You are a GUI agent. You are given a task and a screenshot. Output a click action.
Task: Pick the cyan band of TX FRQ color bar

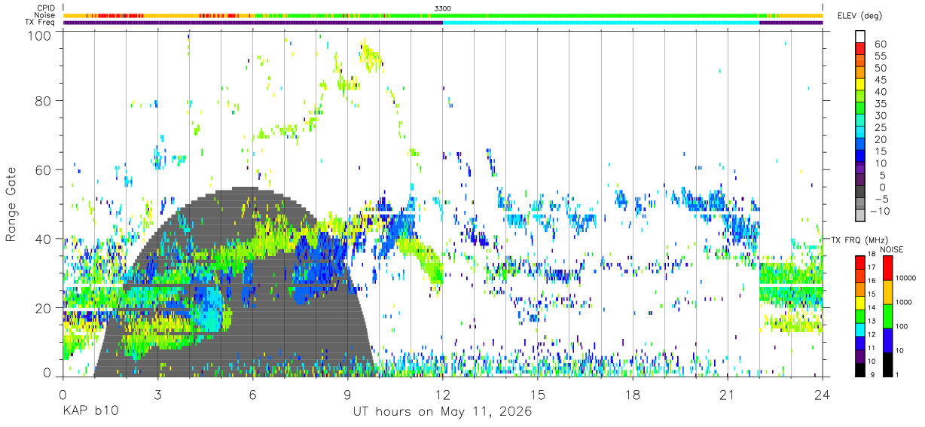click(x=860, y=330)
